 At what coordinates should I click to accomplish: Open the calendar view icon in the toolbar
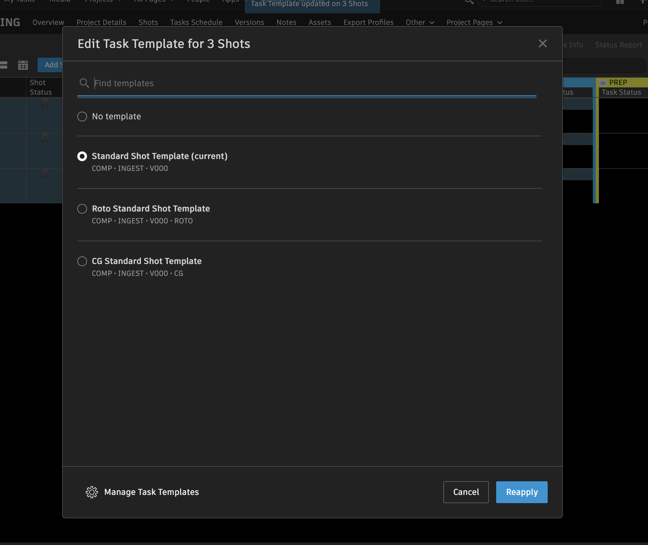pos(23,65)
